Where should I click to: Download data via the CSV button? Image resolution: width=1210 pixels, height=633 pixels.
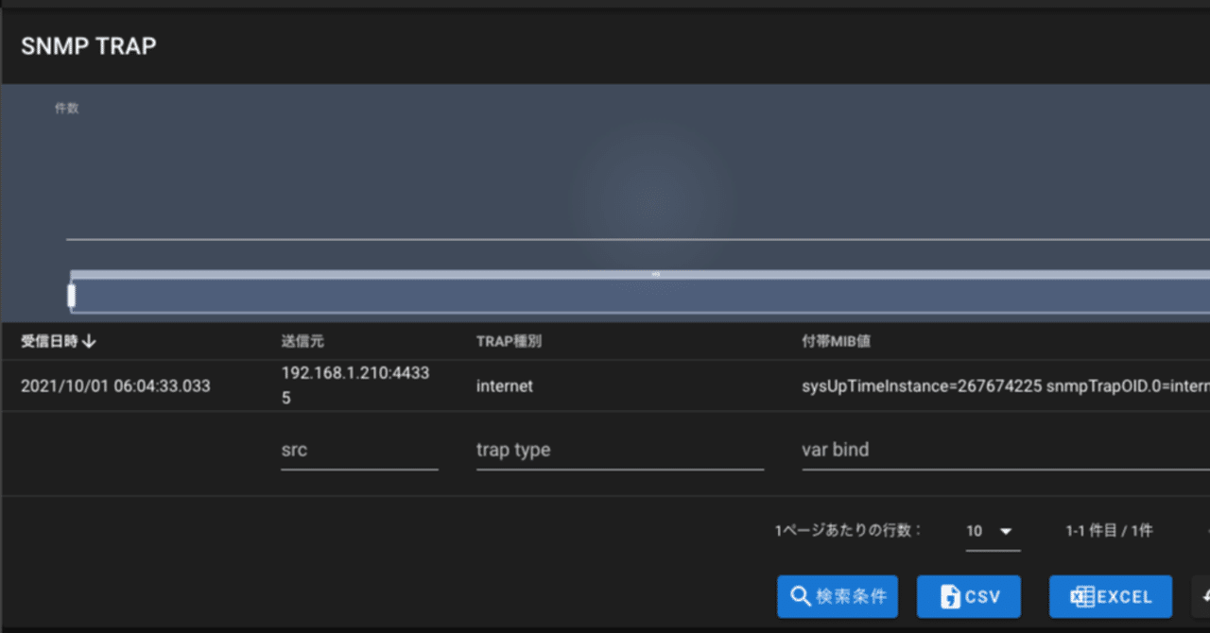[968, 596]
